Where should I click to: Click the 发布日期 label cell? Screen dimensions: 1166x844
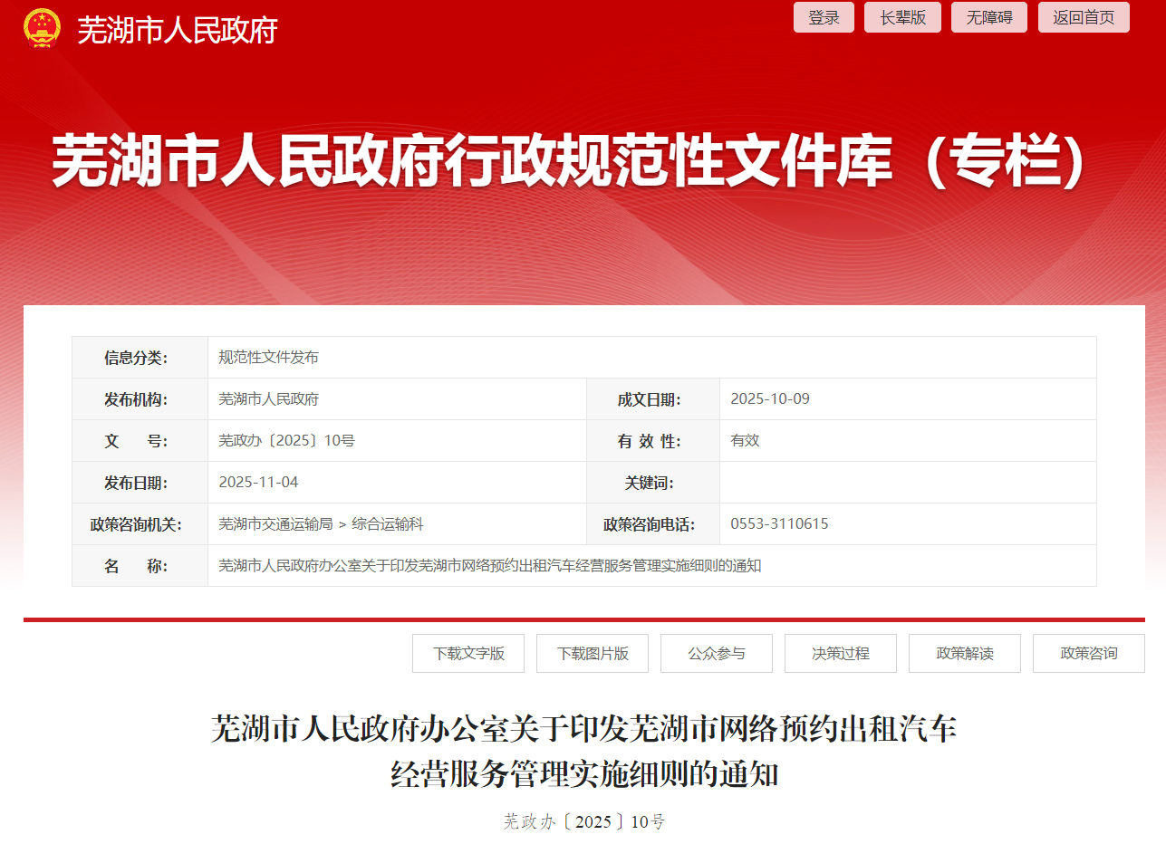pyautogui.click(x=140, y=483)
